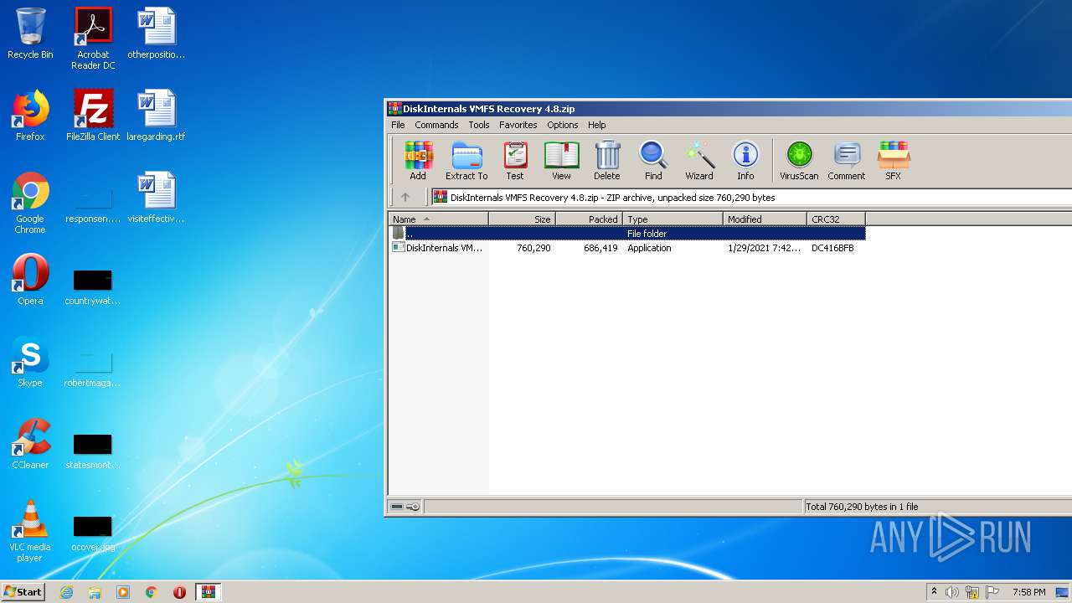
Task: Select the Skype desktop shortcut
Action: click(x=30, y=362)
